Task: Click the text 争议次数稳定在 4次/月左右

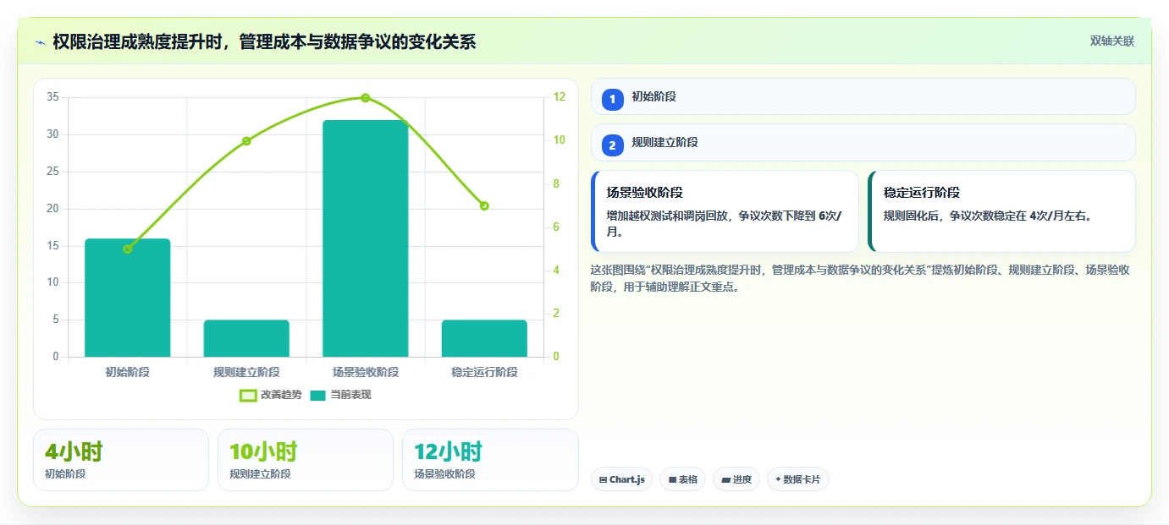Action: [1021, 216]
